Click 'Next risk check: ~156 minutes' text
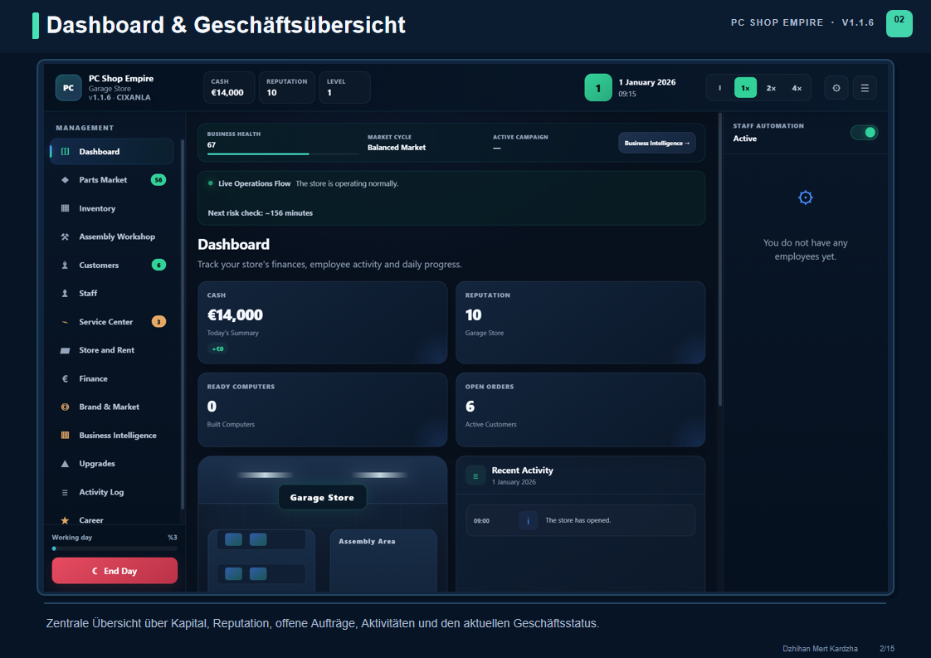 click(260, 213)
